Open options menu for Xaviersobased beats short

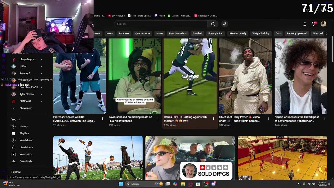(158, 119)
